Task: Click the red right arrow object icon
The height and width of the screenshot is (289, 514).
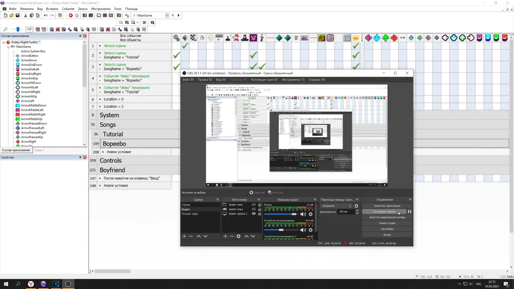Action: point(394,38)
